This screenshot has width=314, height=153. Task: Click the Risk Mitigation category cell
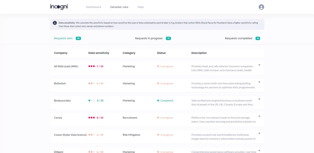pyautogui.click(x=131, y=135)
